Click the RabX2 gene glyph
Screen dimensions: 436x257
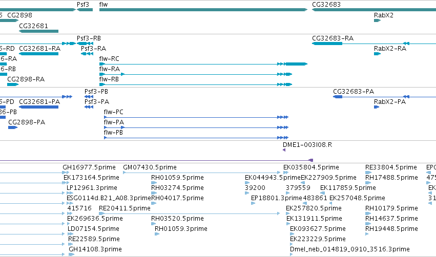click(x=377, y=20)
